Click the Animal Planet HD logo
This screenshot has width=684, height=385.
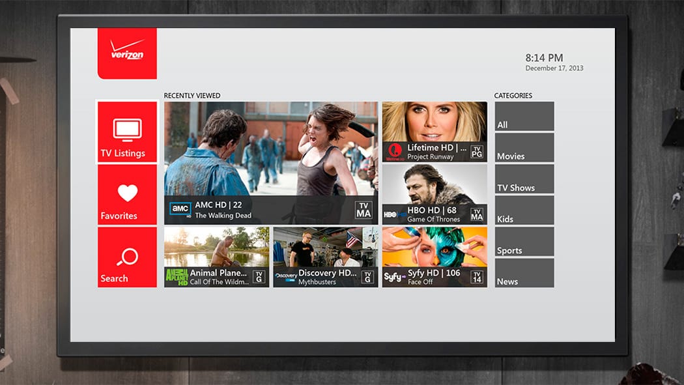click(177, 277)
